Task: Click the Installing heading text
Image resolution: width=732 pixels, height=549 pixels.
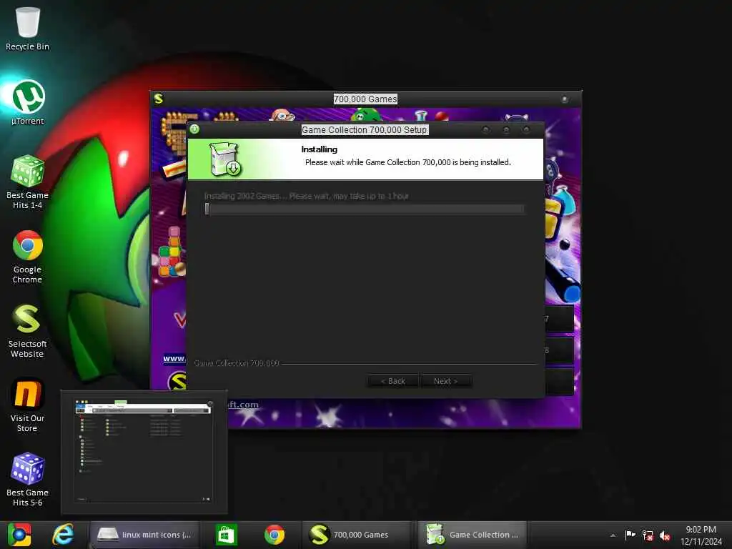Action: (x=320, y=149)
